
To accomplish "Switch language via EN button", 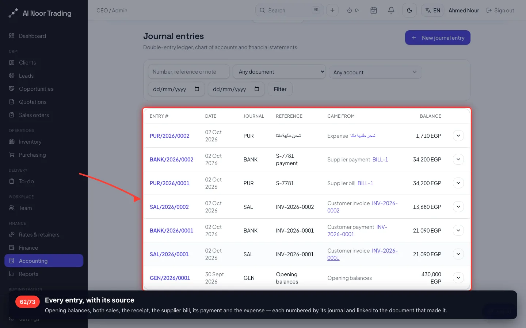I will tap(432, 10).
